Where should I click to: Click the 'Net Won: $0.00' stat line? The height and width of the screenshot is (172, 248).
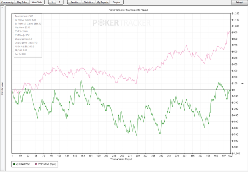[22, 28]
